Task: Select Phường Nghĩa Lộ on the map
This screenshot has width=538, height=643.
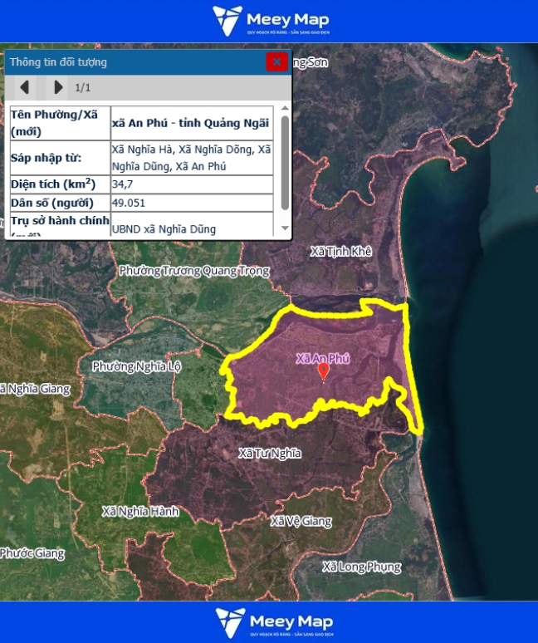Action: click(136, 366)
